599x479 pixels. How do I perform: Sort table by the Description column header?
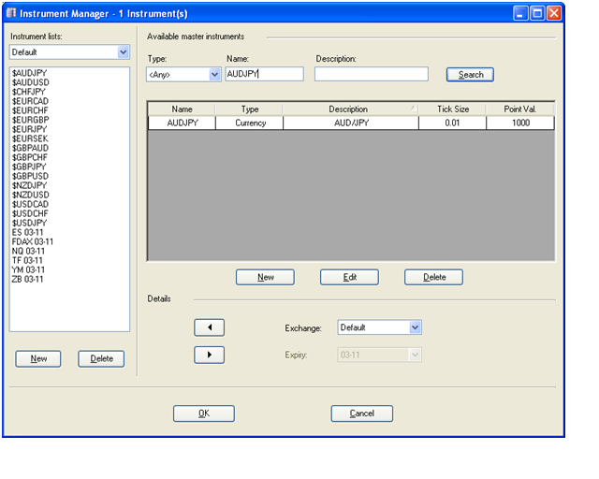(348, 109)
